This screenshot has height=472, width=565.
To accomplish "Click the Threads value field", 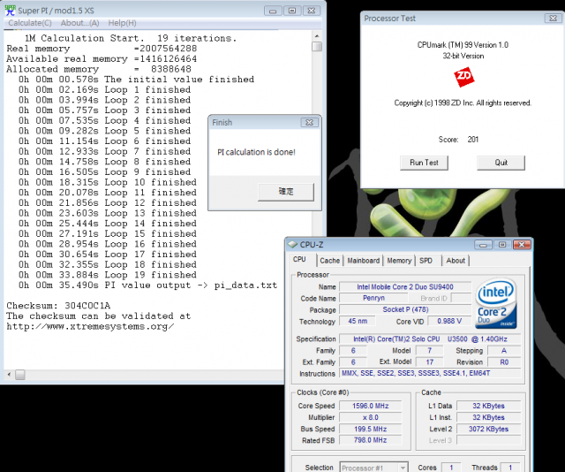I will [x=510, y=468].
